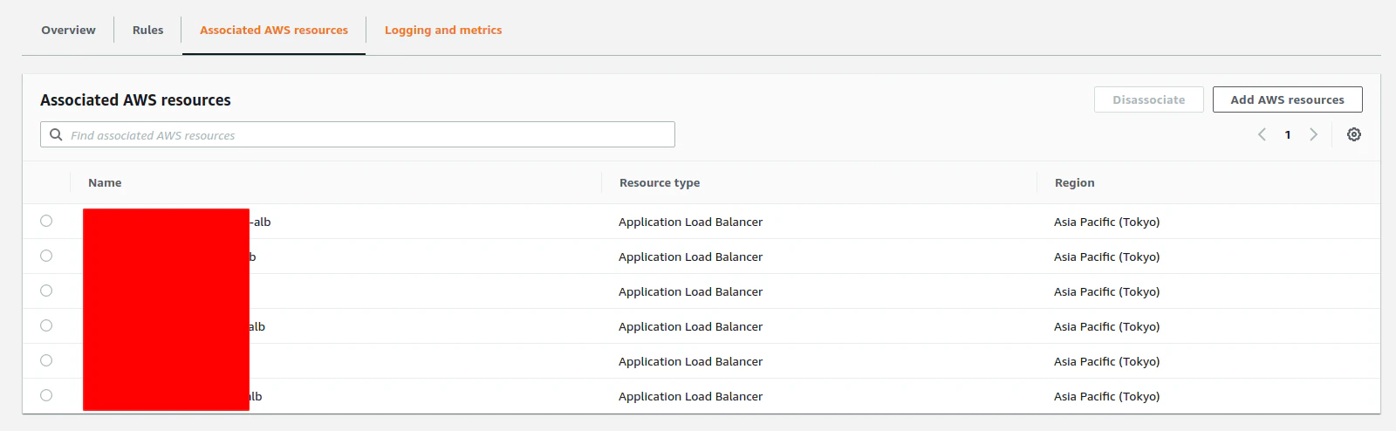Click the Resource type column header
Screen dimensions: 1396x431
coord(660,182)
